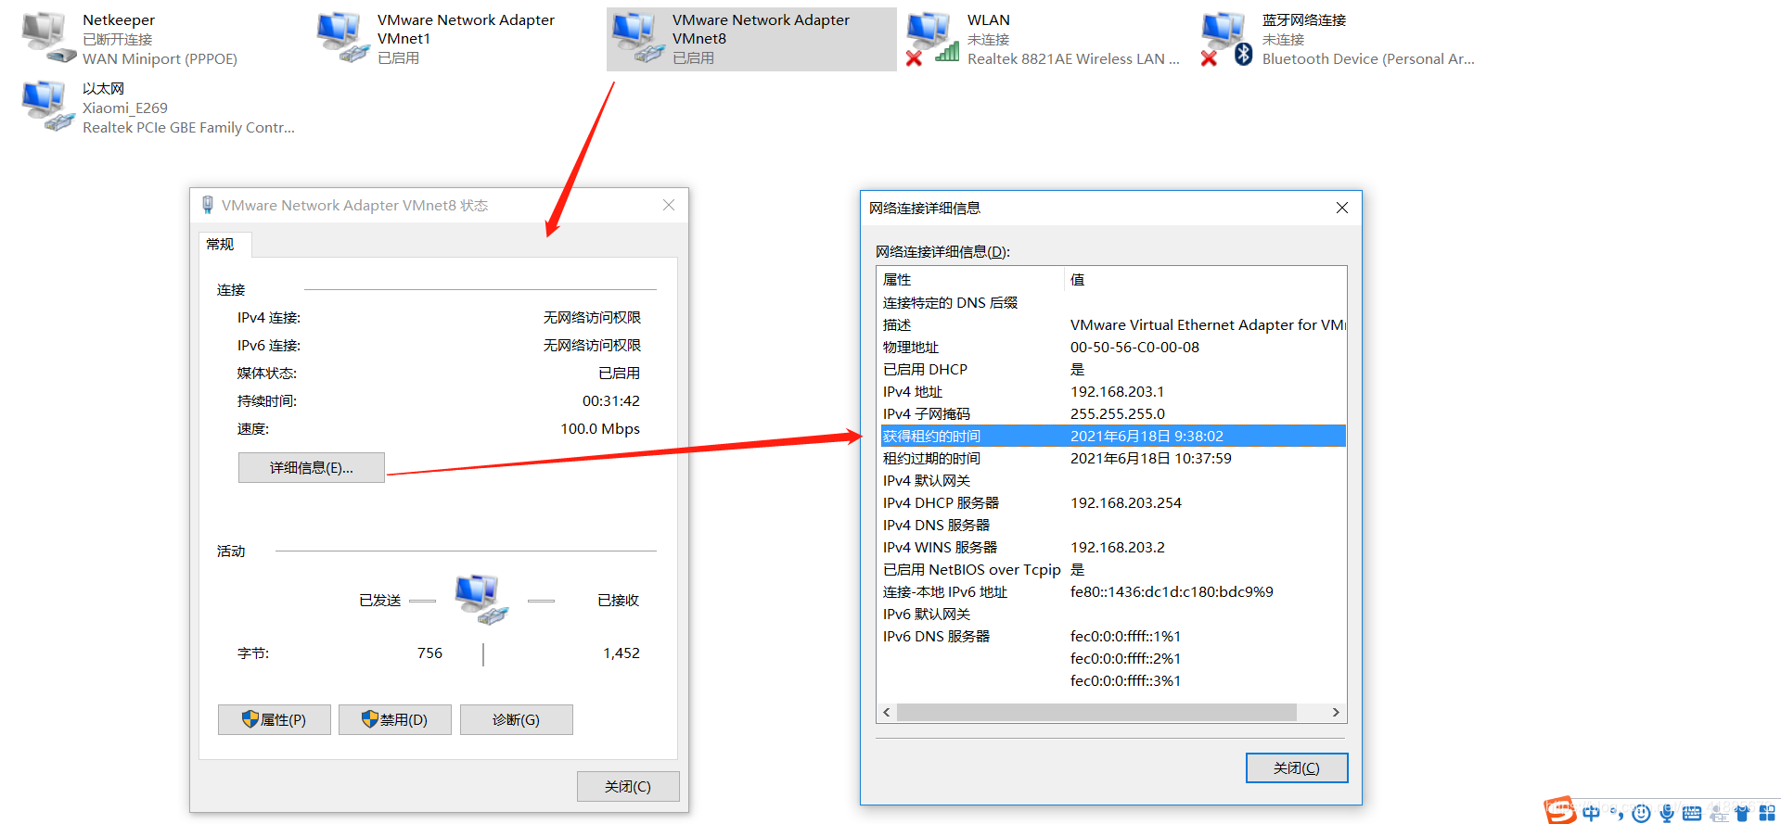Open the 常规 tab in VMnet8 status
Screen dimensions: 1781x824
point(223,245)
